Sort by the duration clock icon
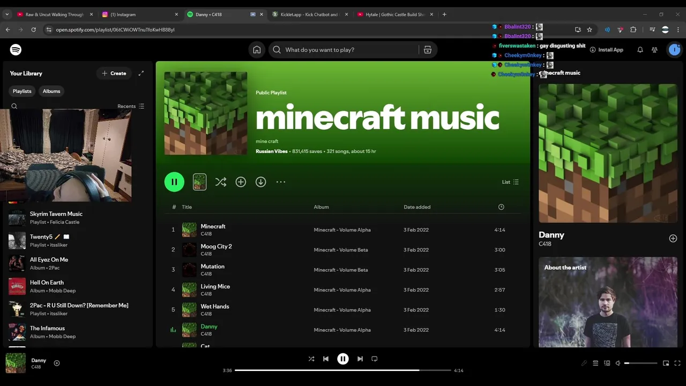The height and width of the screenshot is (386, 686). [x=501, y=207]
